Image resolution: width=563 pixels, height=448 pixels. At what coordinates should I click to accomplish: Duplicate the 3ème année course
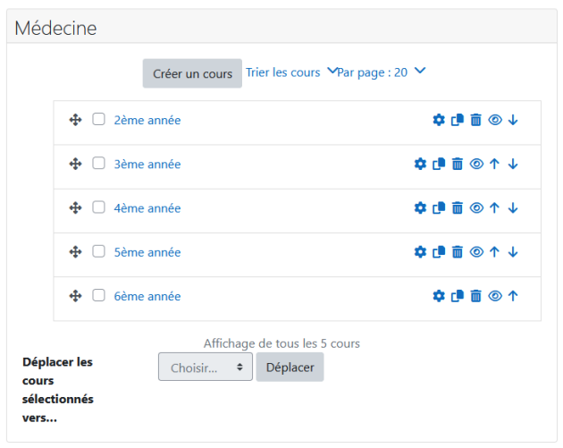(439, 165)
